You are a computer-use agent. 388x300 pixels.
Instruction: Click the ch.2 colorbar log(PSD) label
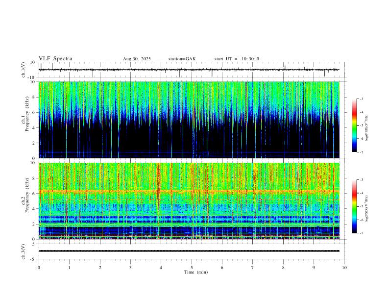pyautogui.click(x=367, y=208)
